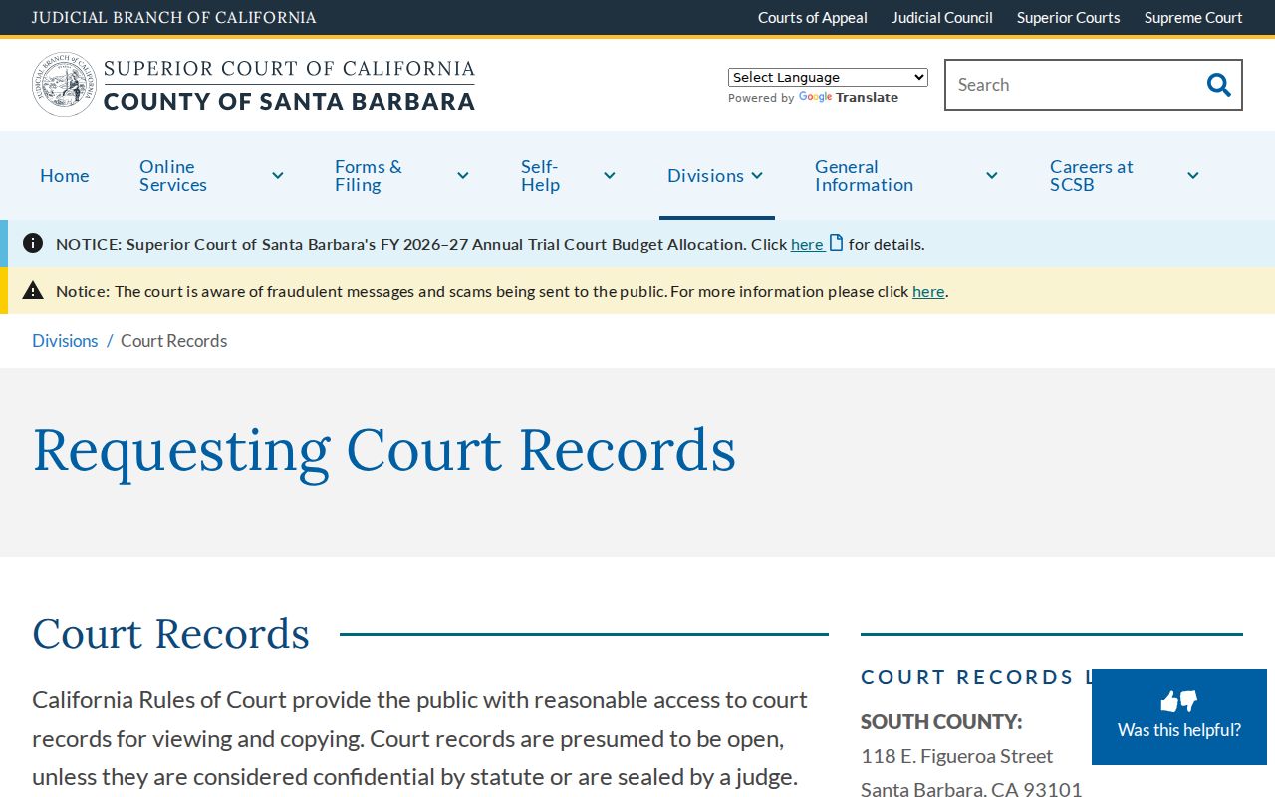Open the Online Services menu
Viewport: 1275px width, 797px height.
pyautogui.click(x=173, y=176)
